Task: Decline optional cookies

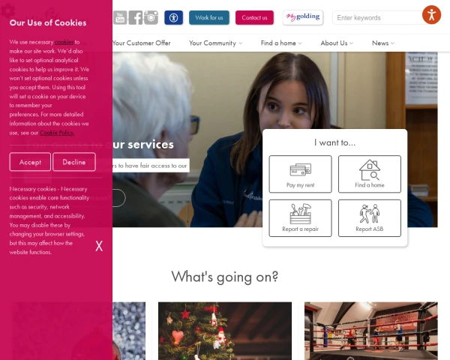Action: tap(74, 162)
